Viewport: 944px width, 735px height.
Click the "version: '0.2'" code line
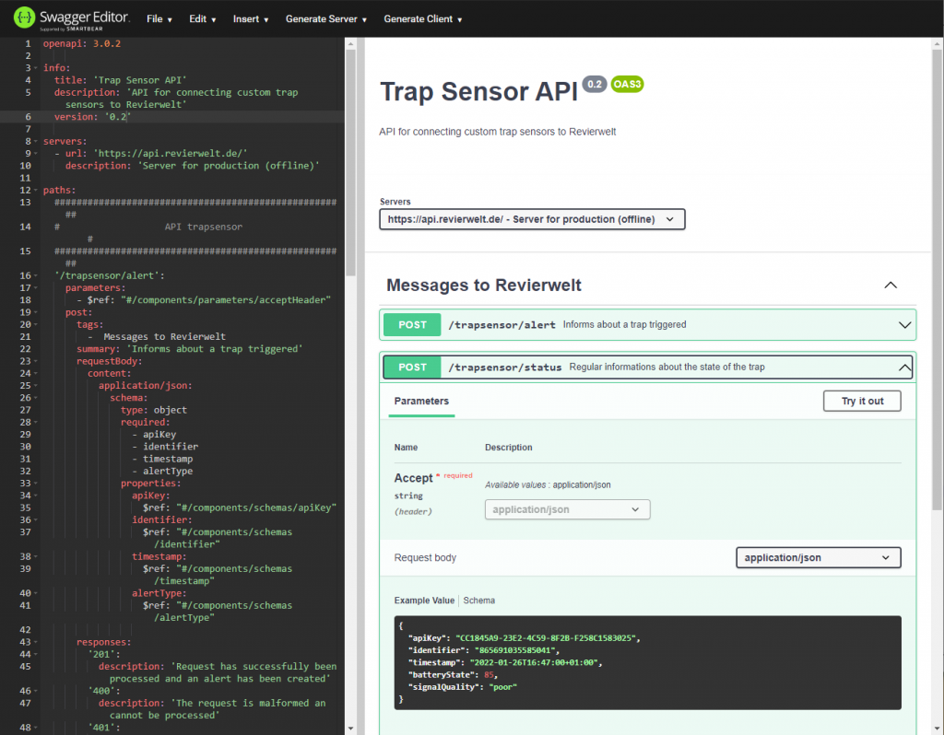coord(92,117)
